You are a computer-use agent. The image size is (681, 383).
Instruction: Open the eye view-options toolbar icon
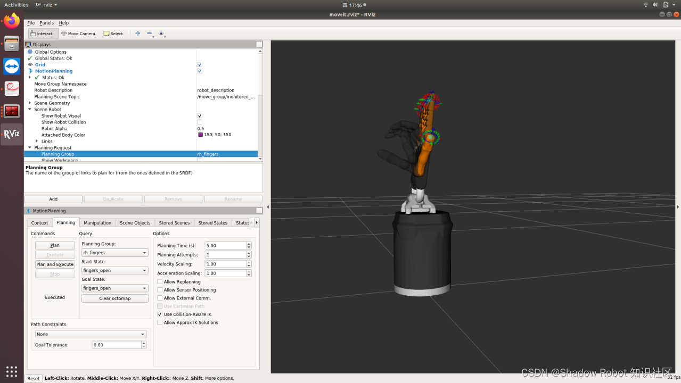[161, 34]
